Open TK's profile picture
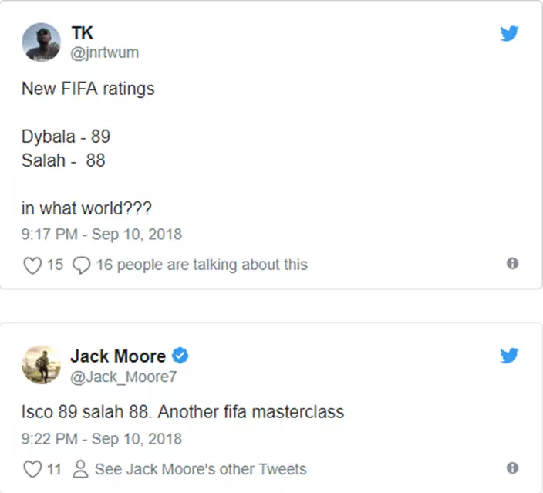The height and width of the screenshot is (493, 543). pos(41,42)
